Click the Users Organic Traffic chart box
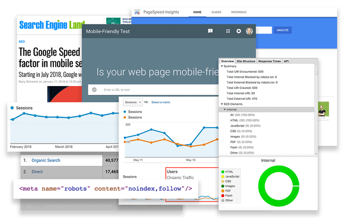 click(192, 185)
